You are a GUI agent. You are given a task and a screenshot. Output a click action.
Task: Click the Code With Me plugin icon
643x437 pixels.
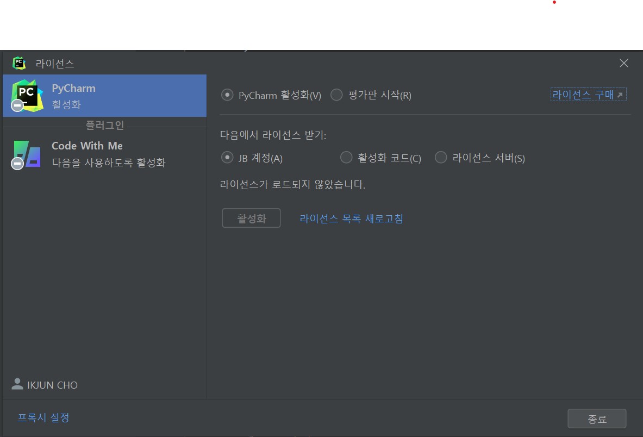tap(26, 154)
